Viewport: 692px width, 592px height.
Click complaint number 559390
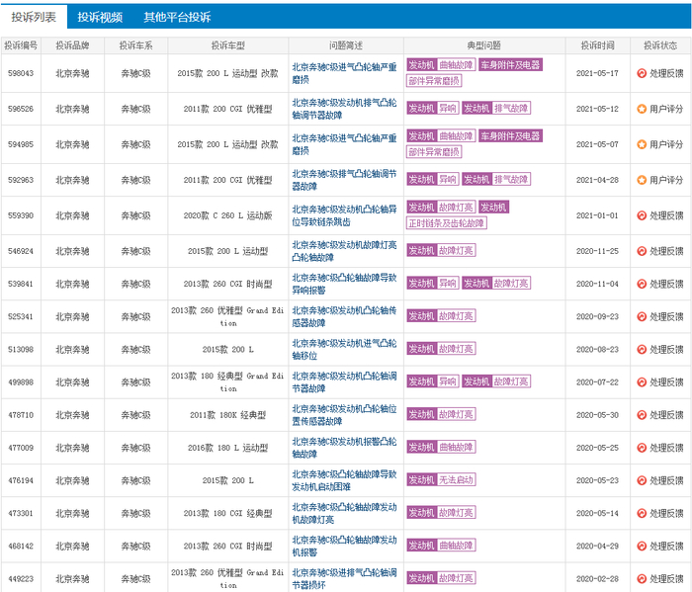pyautogui.click(x=21, y=215)
